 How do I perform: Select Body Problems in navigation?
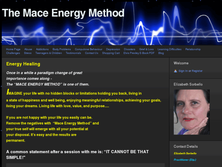(62, 49)
